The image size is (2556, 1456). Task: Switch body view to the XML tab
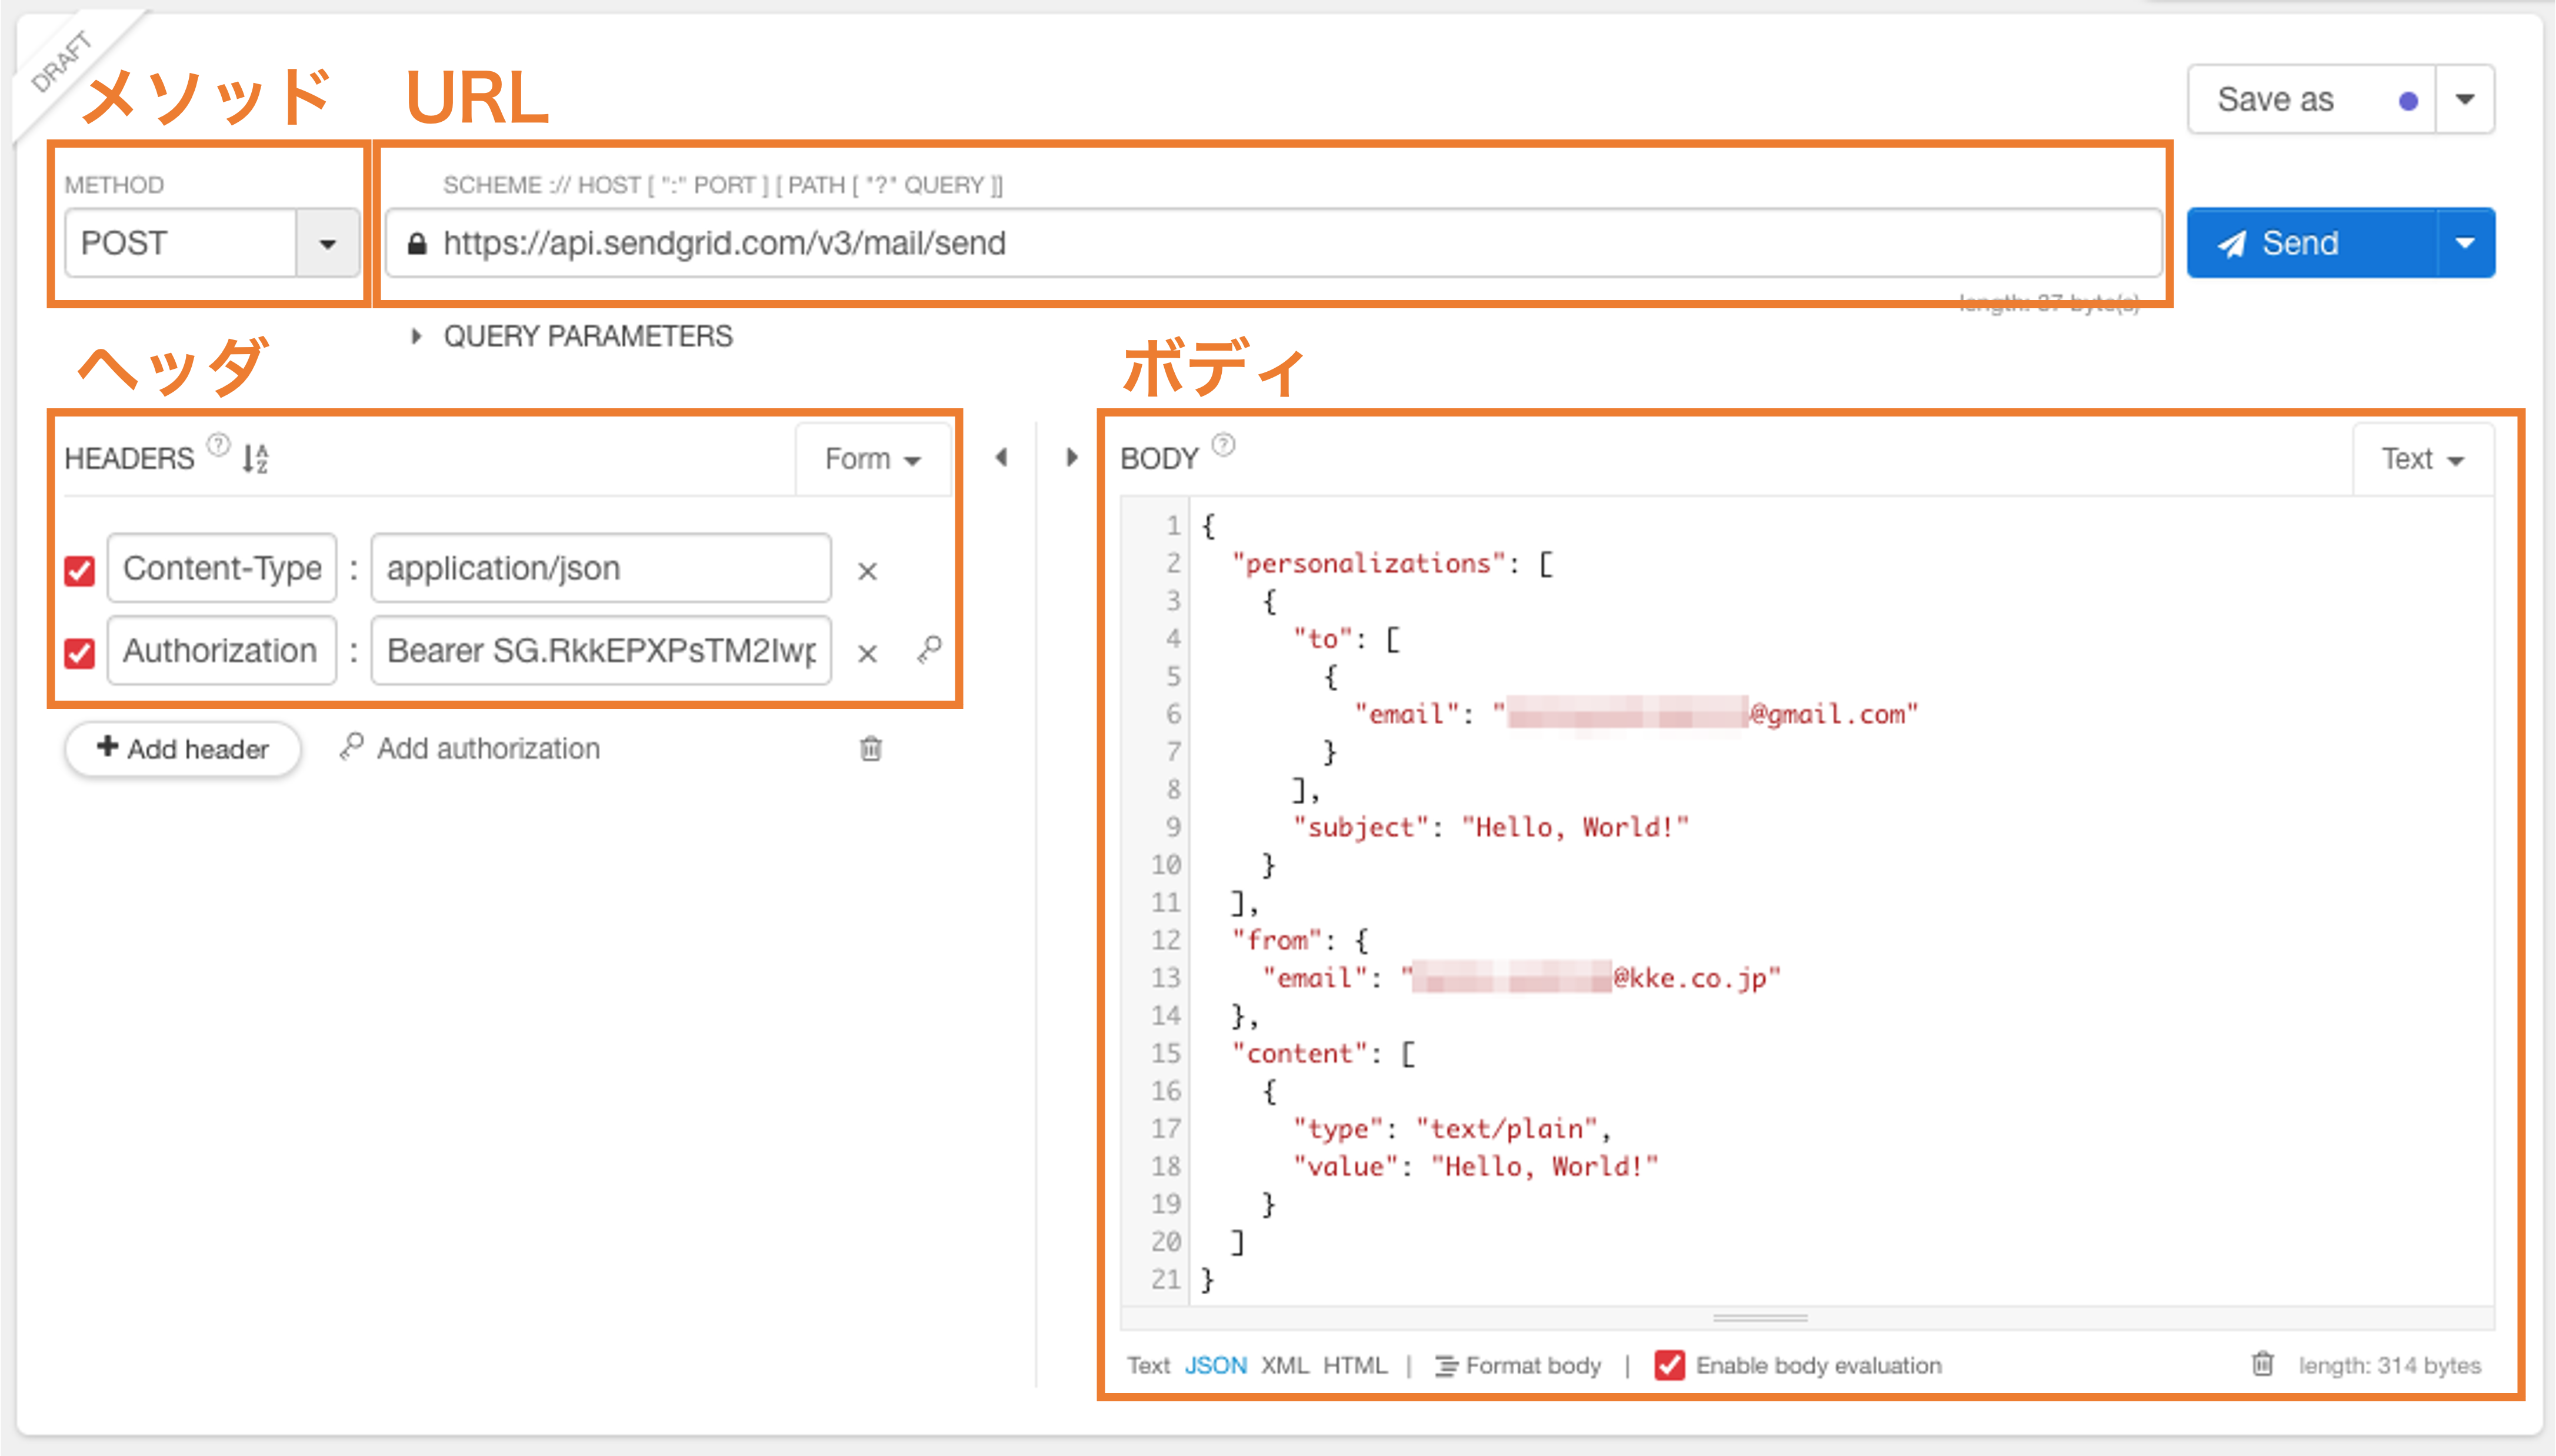point(1286,1365)
